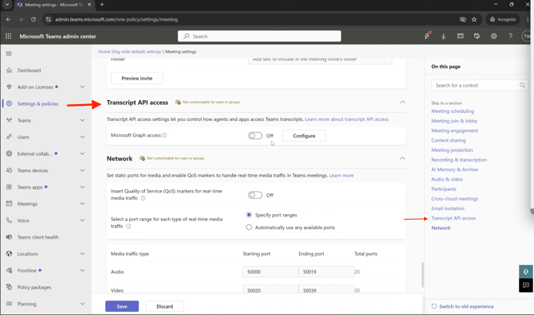Image resolution: width=534 pixels, height=315 pixels.
Task: Click the Meetings calendar icon
Action: tap(10, 203)
